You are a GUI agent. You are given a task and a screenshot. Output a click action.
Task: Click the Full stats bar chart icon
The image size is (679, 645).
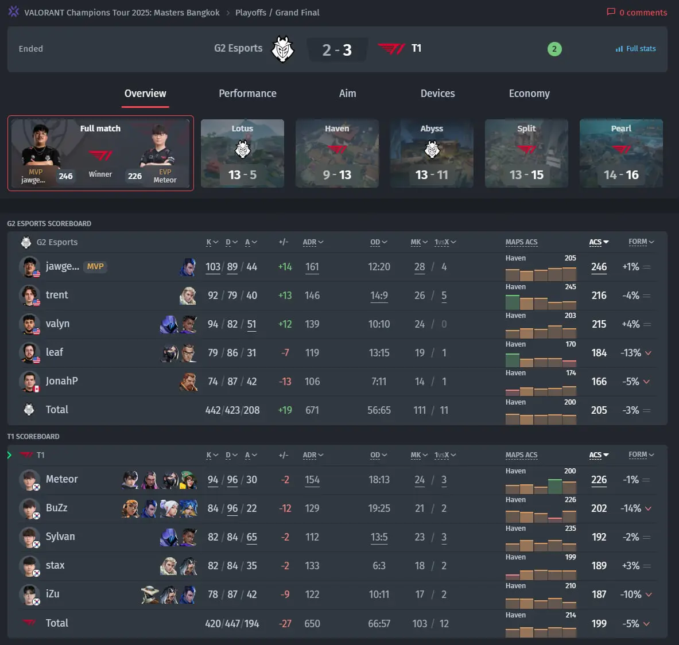tap(619, 49)
